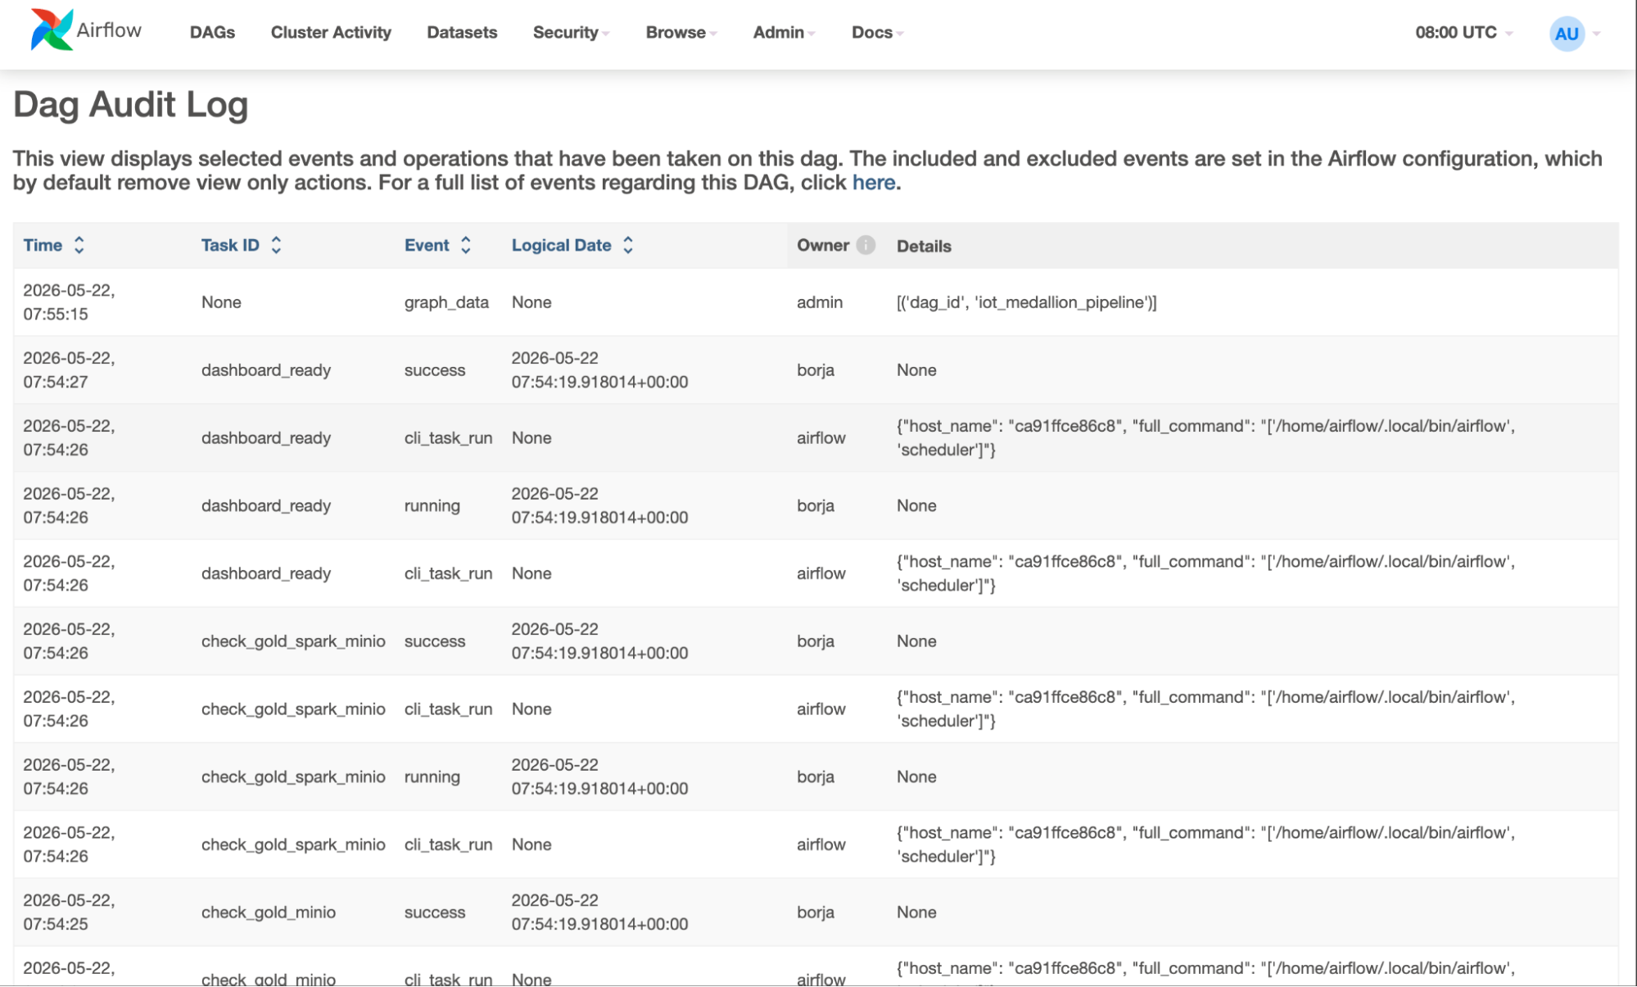
Task: Sort by Event column arrows
Action: point(466,245)
